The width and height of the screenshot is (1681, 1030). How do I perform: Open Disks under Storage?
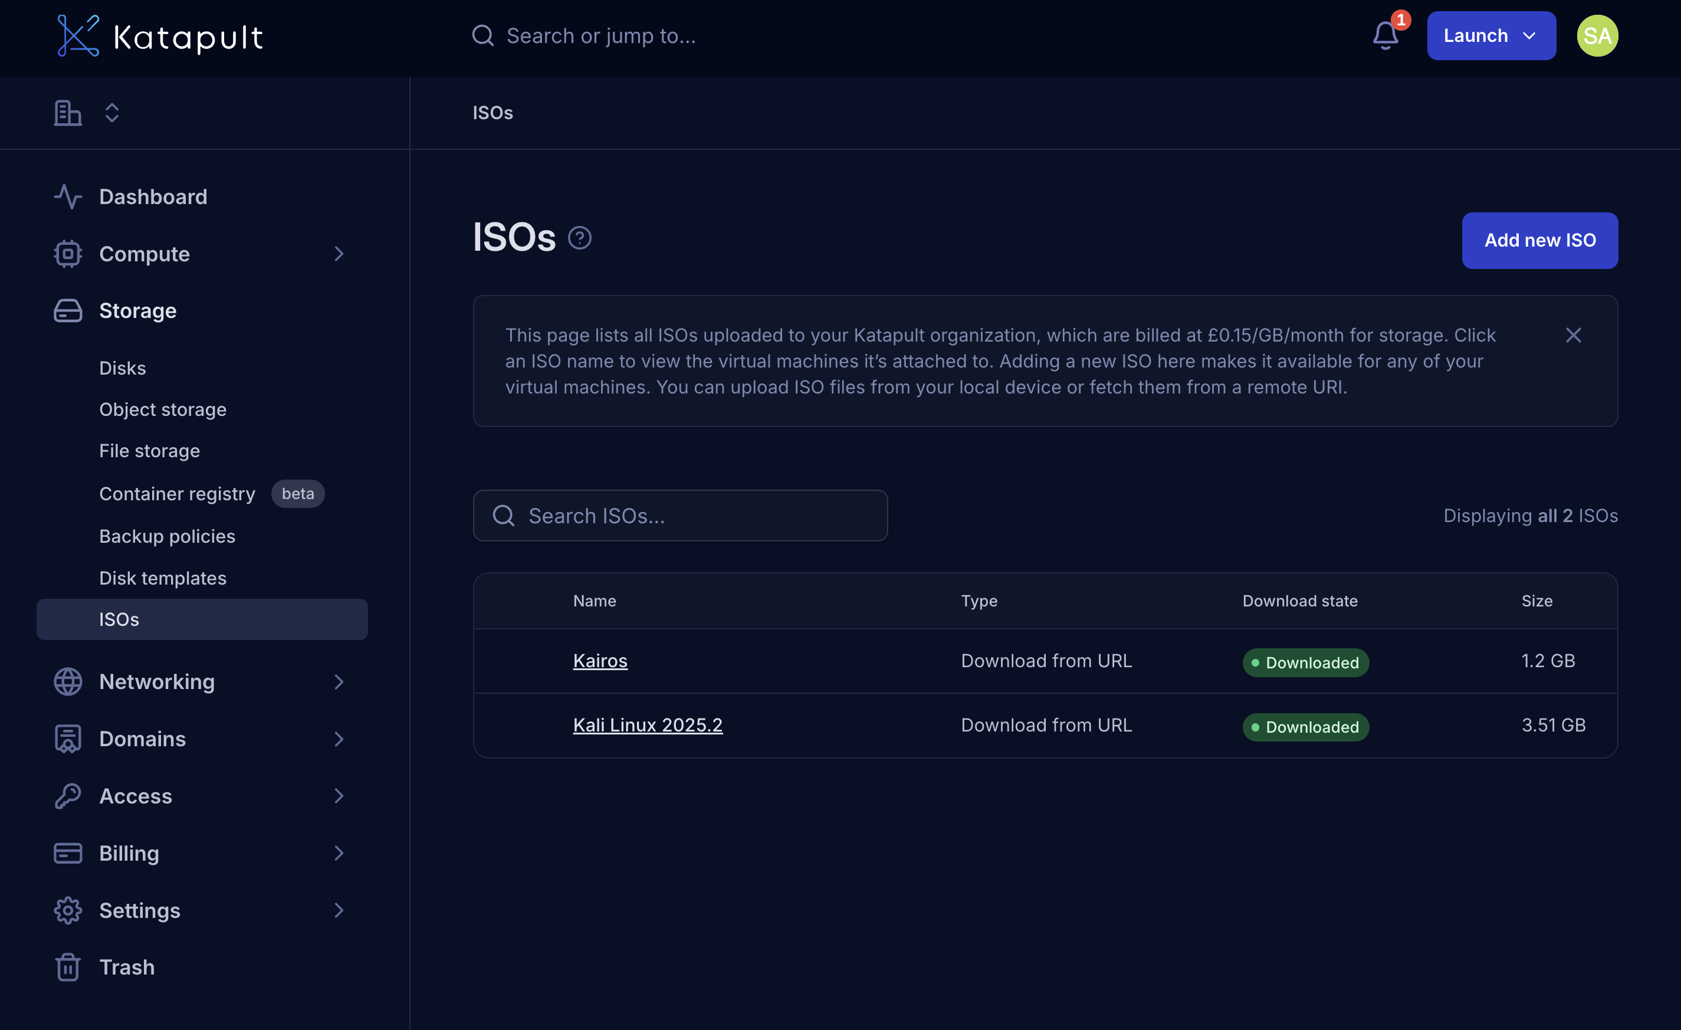point(122,368)
